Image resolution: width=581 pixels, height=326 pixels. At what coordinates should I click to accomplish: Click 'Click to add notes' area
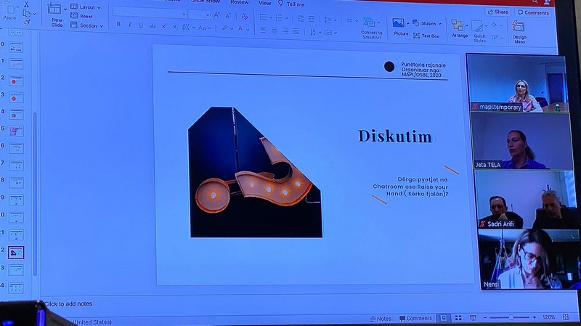click(x=68, y=303)
